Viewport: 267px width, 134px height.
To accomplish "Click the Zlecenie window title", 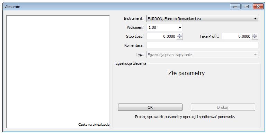I will 12,7.
